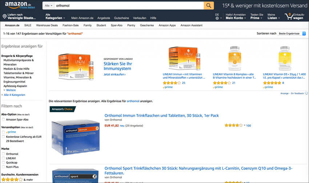
Task: Click Jetzt einkaufen link
Action: [x=115, y=74]
